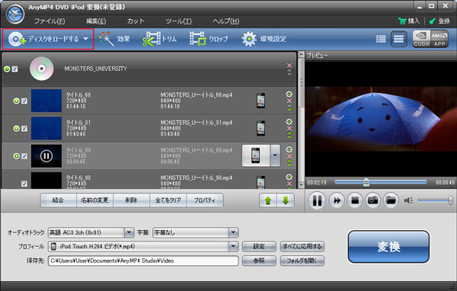Click the destination (保存先) path field

coord(143,261)
